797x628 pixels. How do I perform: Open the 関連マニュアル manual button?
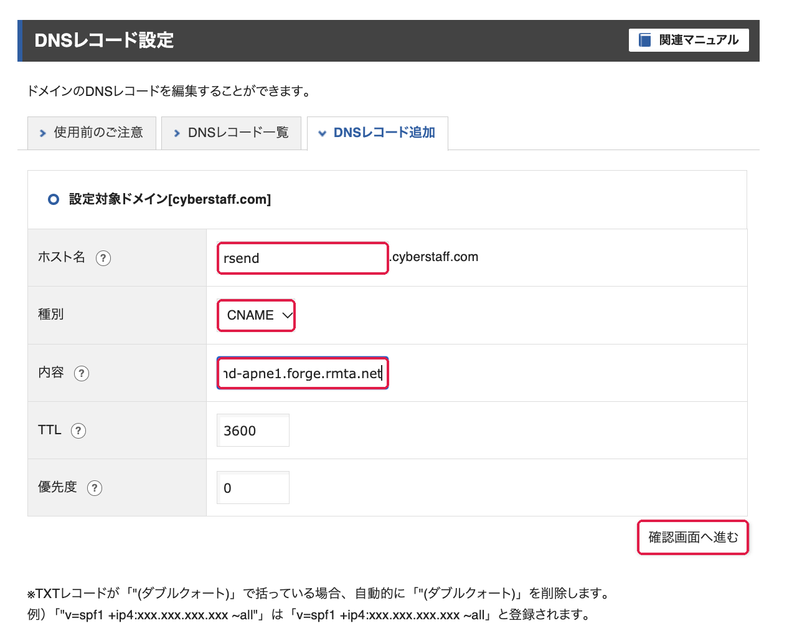pyautogui.click(x=689, y=40)
